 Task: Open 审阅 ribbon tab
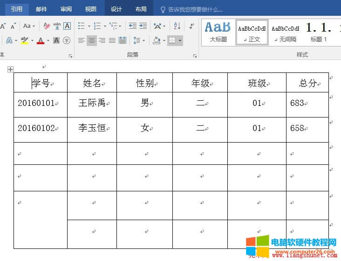point(66,9)
